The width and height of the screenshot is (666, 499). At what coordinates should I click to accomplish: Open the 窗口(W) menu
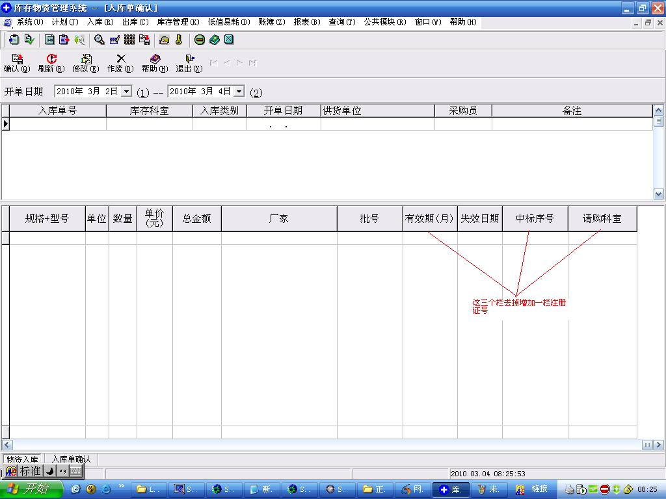(x=428, y=22)
